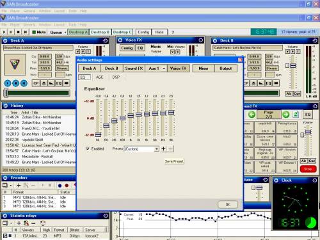Remove a statistic relay with the minus icon
This screenshot has width=320, height=240.
pyautogui.click(x=33, y=223)
